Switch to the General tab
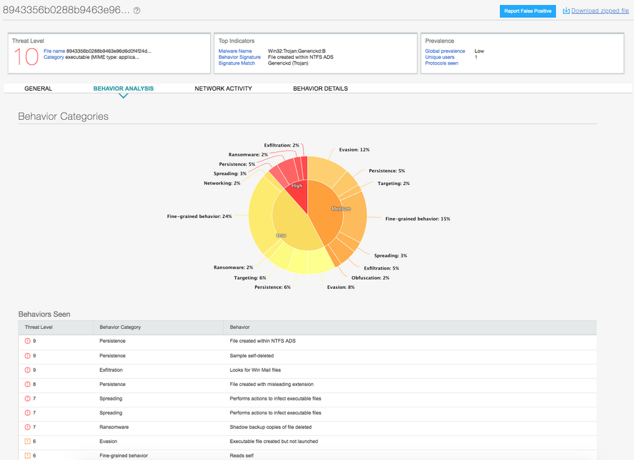Image resolution: width=634 pixels, height=460 pixels. (x=38, y=89)
